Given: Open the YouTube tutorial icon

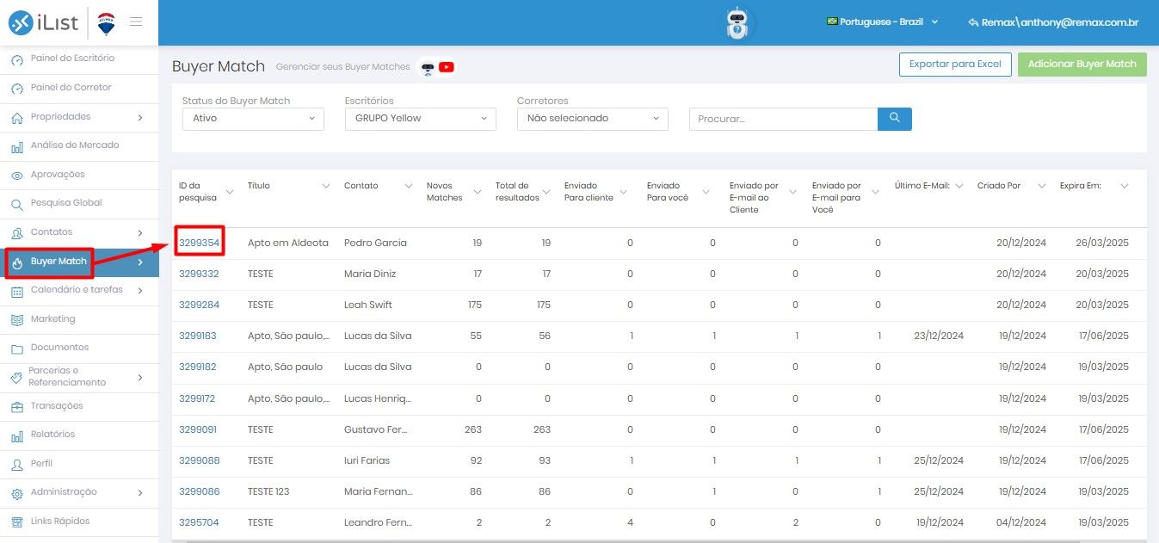Looking at the screenshot, I should (x=447, y=67).
